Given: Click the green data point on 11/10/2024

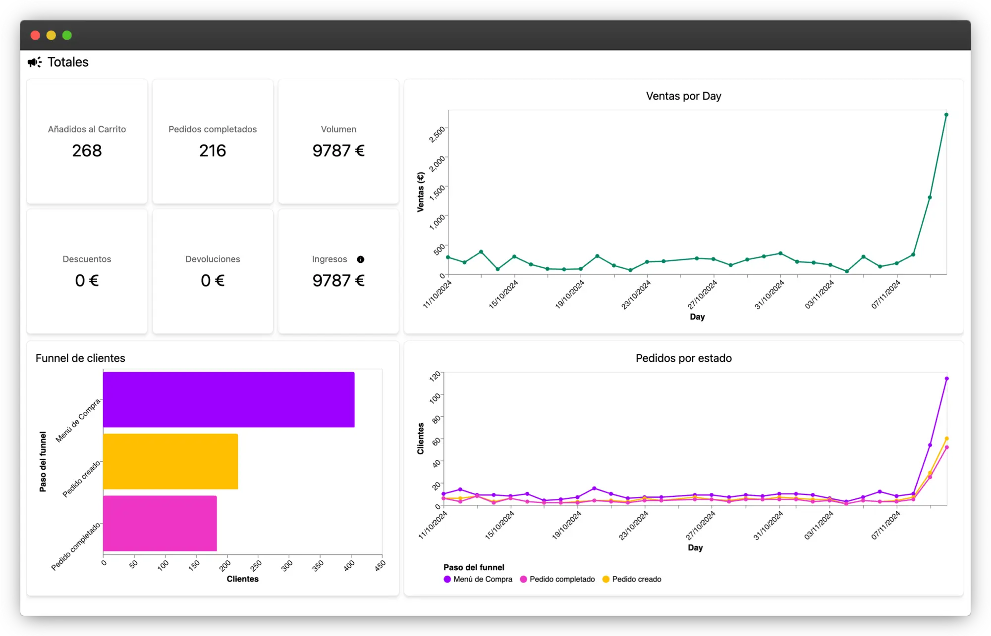Looking at the screenshot, I should tap(447, 257).
